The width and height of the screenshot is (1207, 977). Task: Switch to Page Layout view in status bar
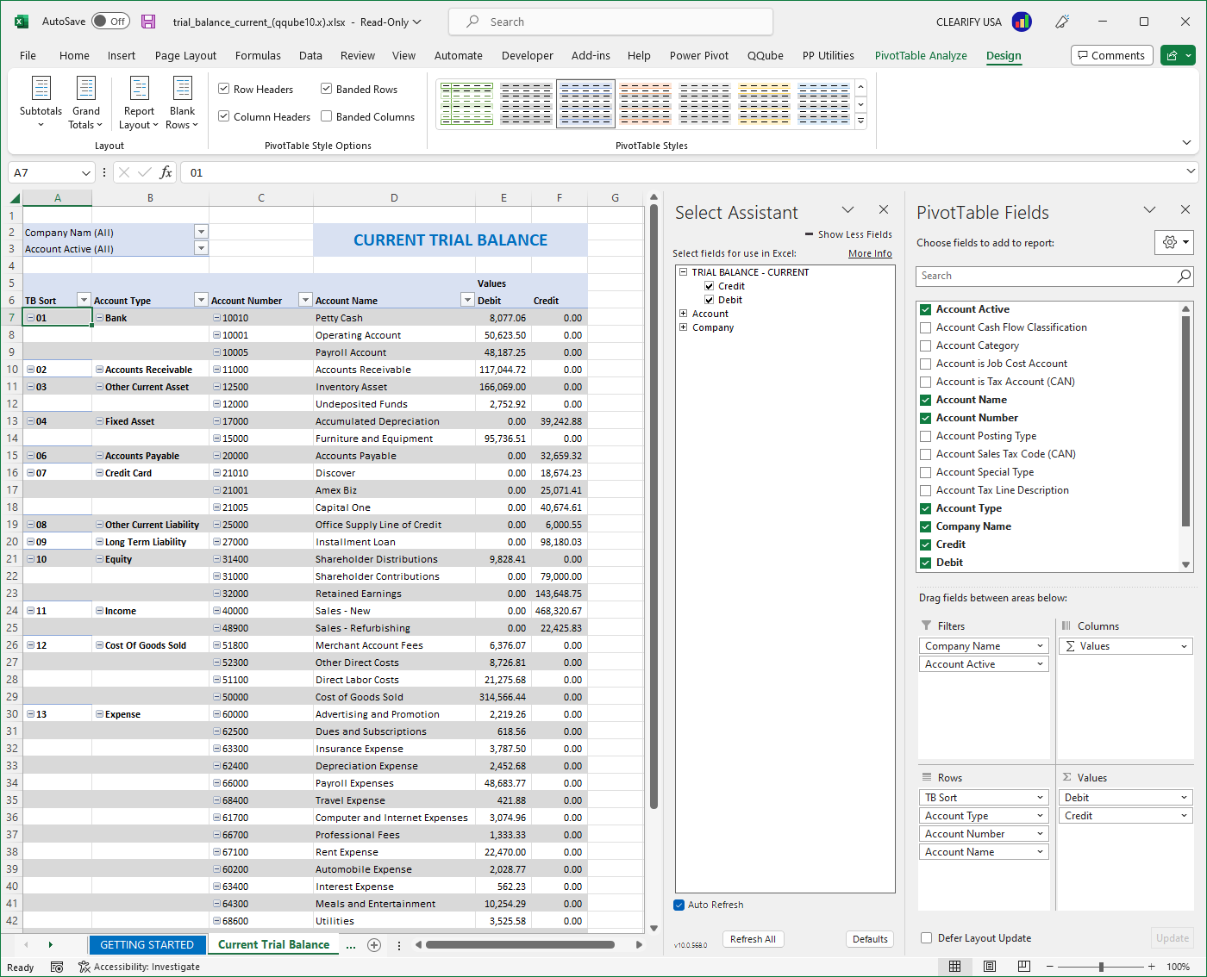(990, 967)
